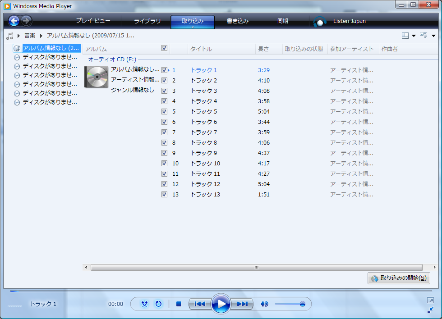
Task: Click length 4:17 of track 10
Action: tap(263, 164)
